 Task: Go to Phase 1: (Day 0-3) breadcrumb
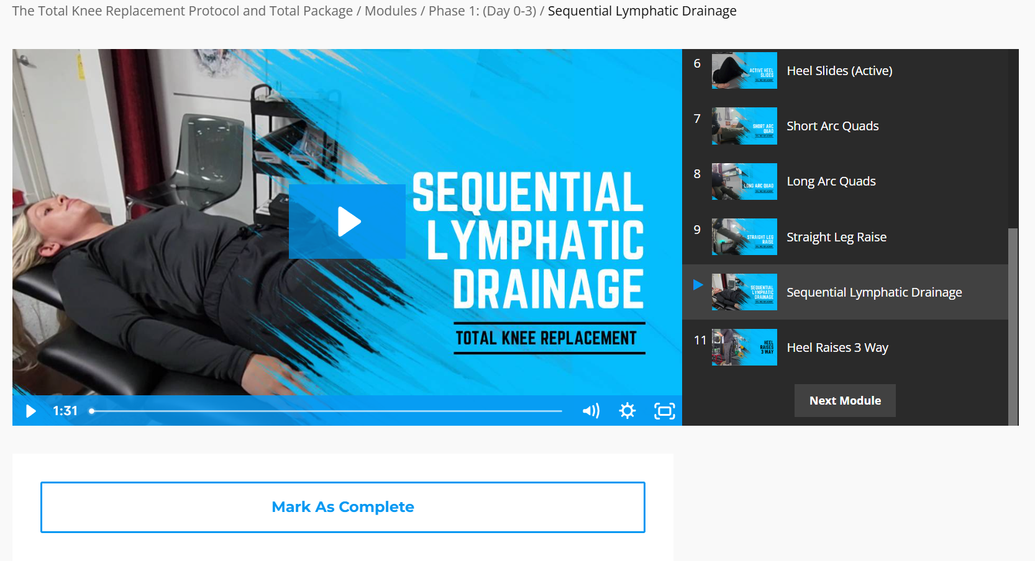pyautogui.click(x=483, y=11)
